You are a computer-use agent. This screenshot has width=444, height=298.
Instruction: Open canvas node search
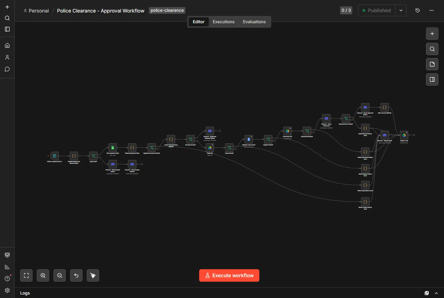[x=432, y=49]
